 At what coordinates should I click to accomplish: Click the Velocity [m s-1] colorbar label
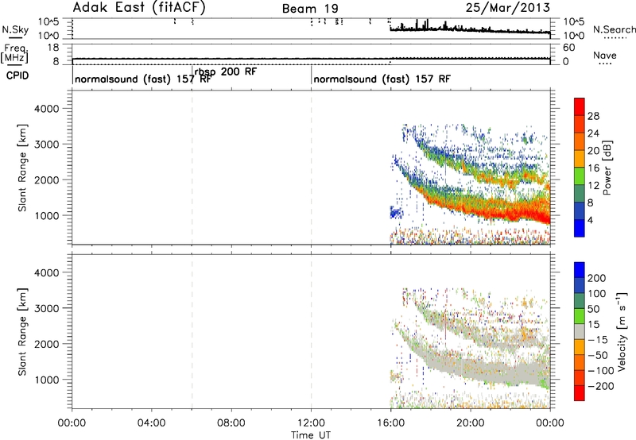click(x=621, y=331)
